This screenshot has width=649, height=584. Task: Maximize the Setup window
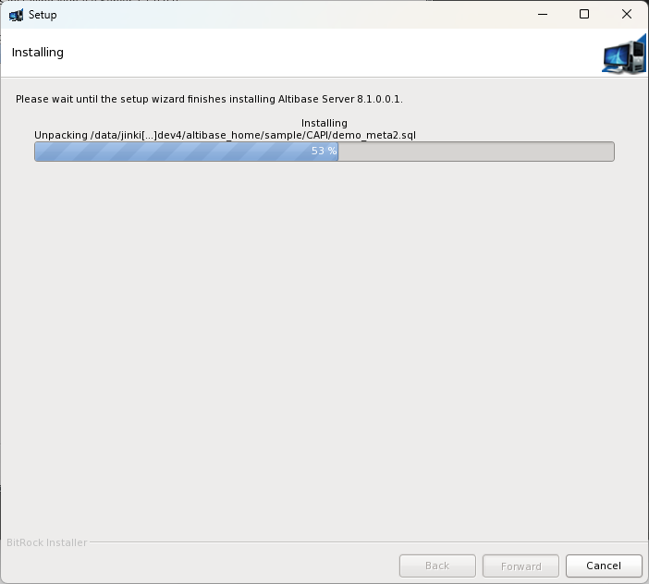584,15
